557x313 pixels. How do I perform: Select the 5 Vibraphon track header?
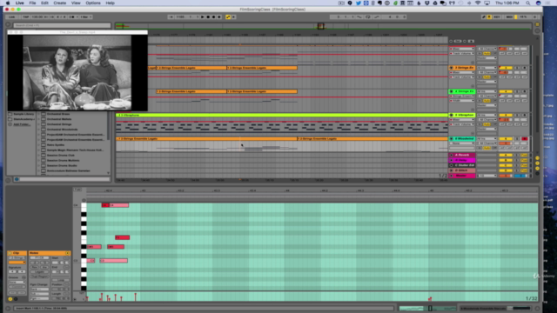[x=464, y=115]
